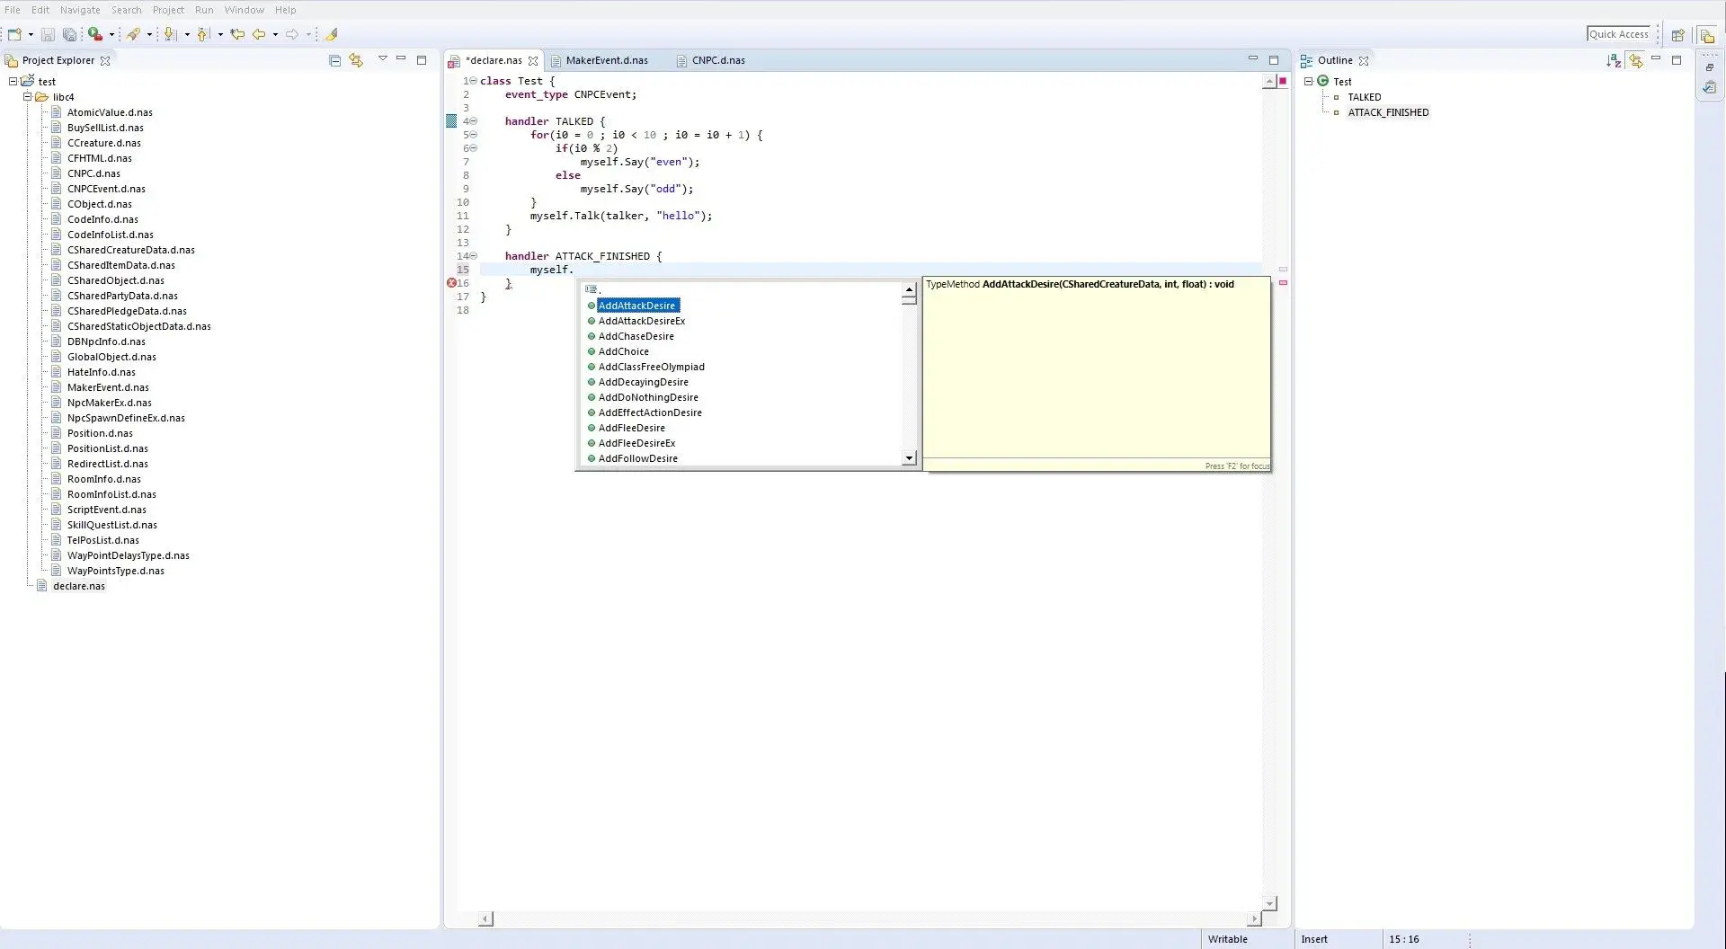Image resolution: width=1726 pixels, height=949 pixels.
Task: Click the Save icon in toolbar
Action: tap(49, 34)
